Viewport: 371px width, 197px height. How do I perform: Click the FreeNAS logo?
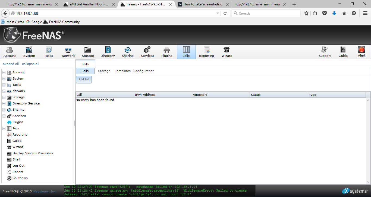click(x=34, y=35)
